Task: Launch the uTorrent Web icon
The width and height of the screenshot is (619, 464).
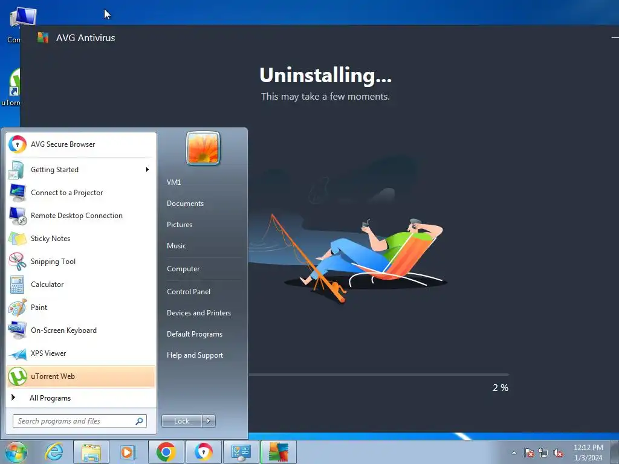Action: click(x=17, y=376)
